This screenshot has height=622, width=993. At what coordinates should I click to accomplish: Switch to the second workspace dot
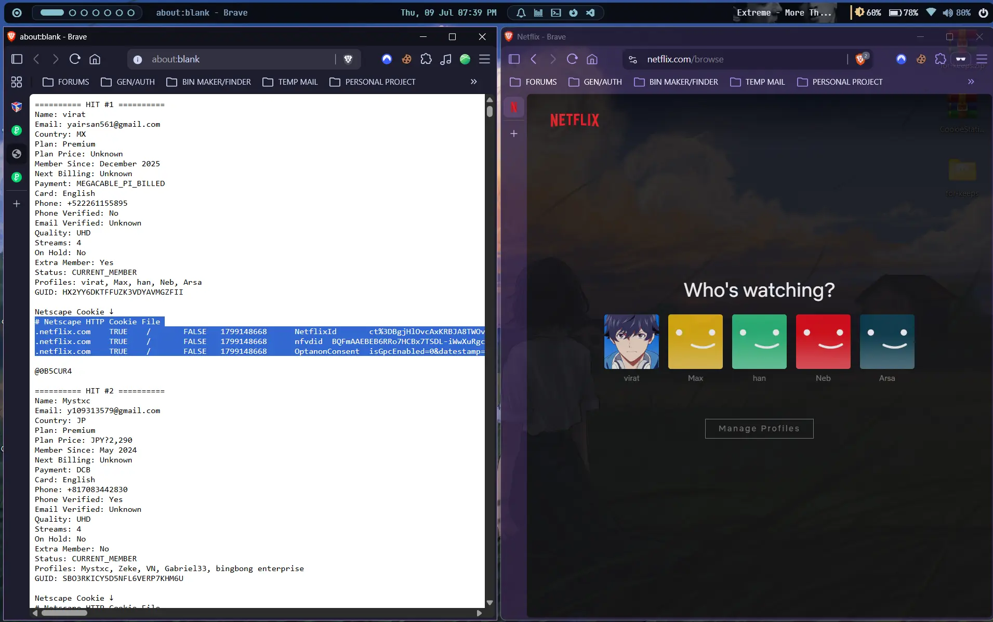(72, 12)
